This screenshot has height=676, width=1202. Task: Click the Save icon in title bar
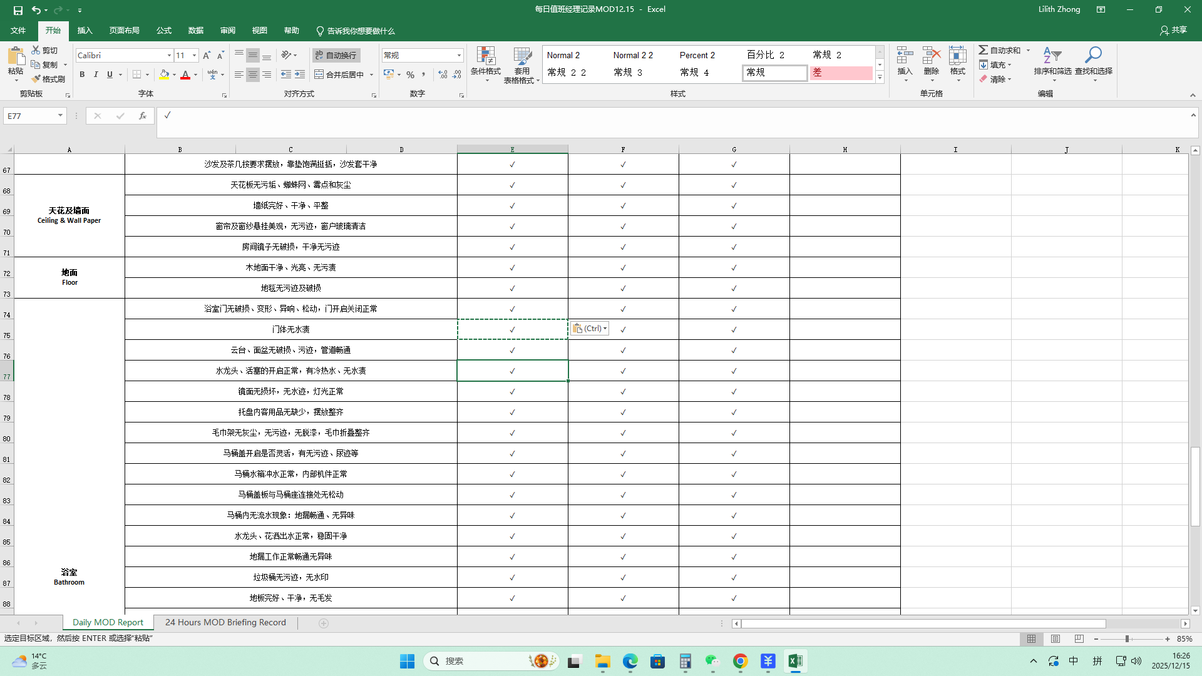18,10
